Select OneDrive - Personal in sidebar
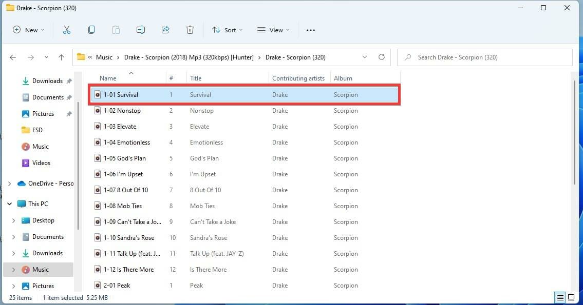 [x=45, y=184]
